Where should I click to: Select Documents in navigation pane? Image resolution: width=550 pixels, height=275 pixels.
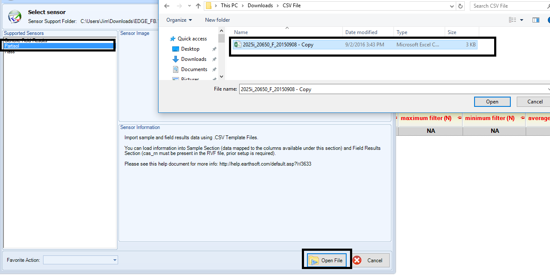[194, 69]
